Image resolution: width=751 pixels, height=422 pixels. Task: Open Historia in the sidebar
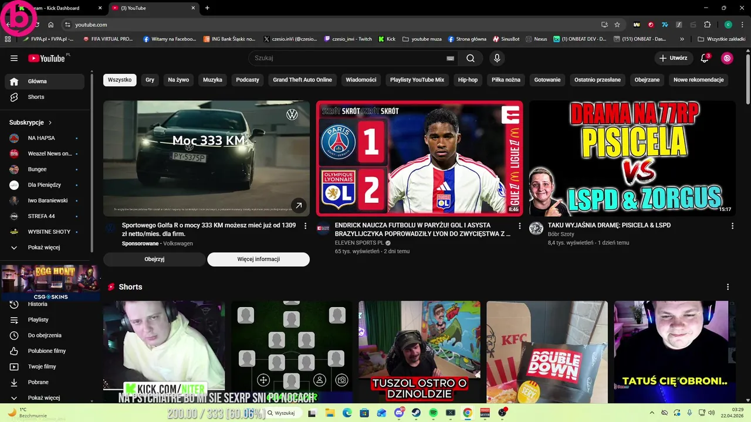[x=45, y=304]
